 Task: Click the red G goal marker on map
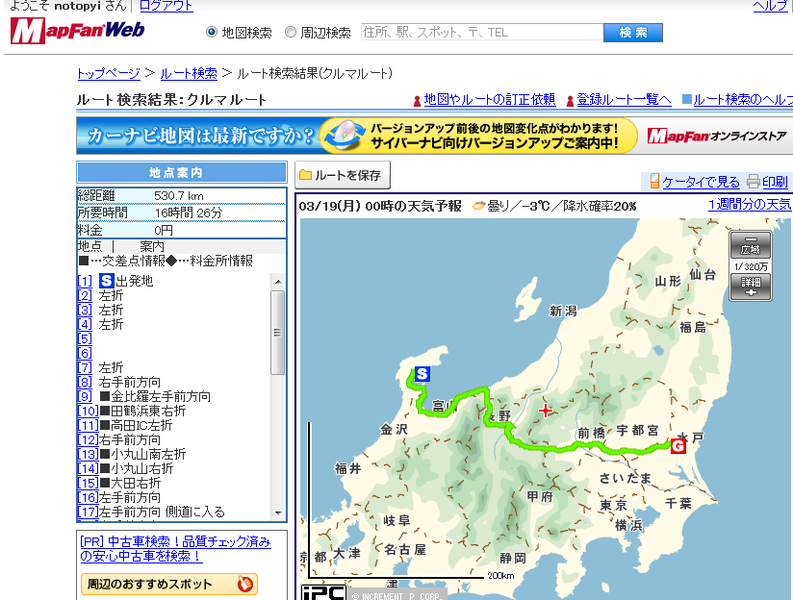coord(677,445)
